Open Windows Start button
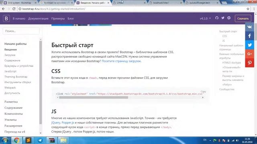 pos(5,140)
